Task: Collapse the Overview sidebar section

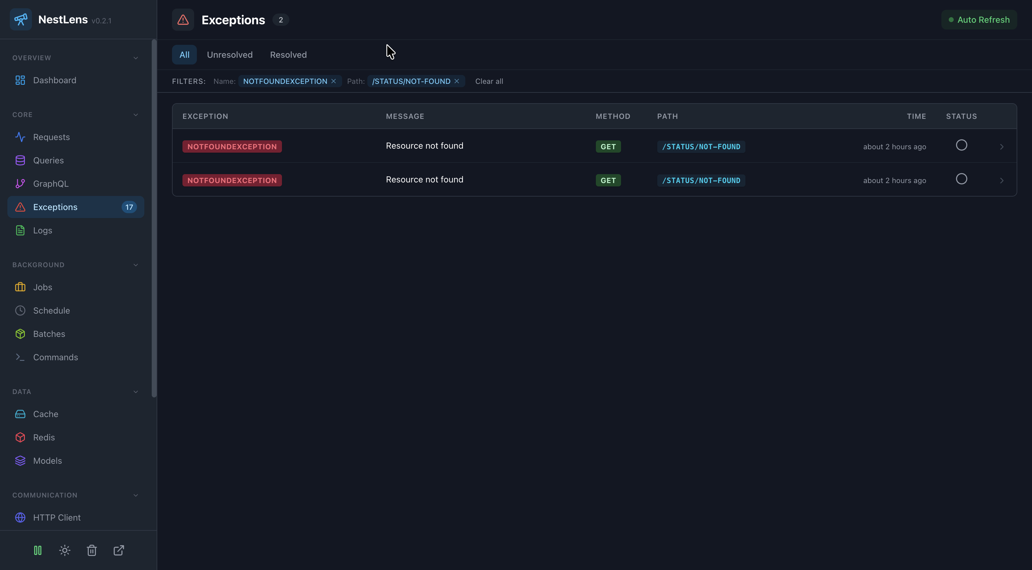Action: coord(135,58)
